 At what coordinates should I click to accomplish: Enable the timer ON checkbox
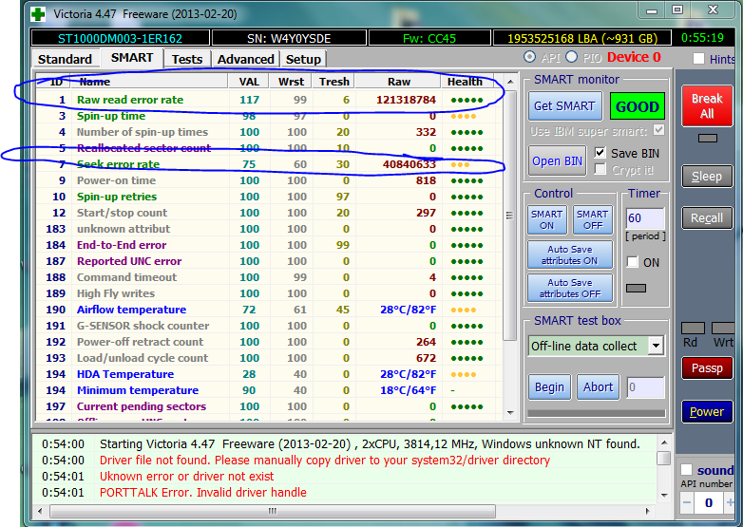(x=633, y=262)
